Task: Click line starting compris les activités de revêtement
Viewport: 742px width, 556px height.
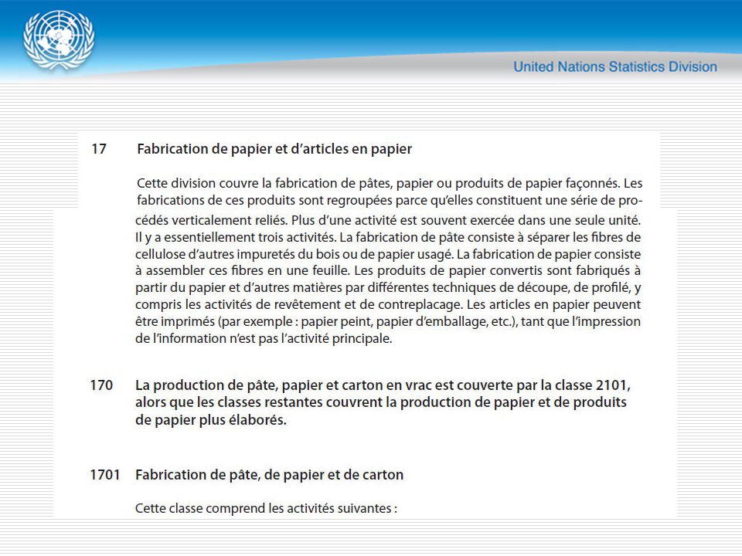Action: tap(388, 305)
